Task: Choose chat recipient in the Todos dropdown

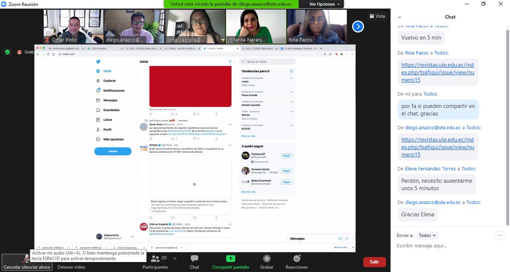Action: 427,235
